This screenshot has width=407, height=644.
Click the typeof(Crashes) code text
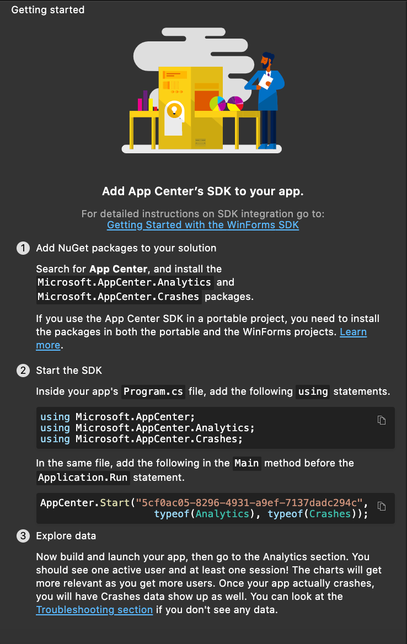[x=312, y=514]
